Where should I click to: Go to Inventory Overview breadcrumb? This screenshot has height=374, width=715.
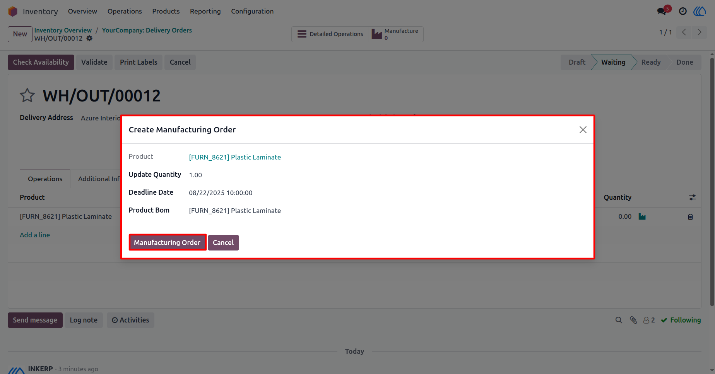point(63,30)
